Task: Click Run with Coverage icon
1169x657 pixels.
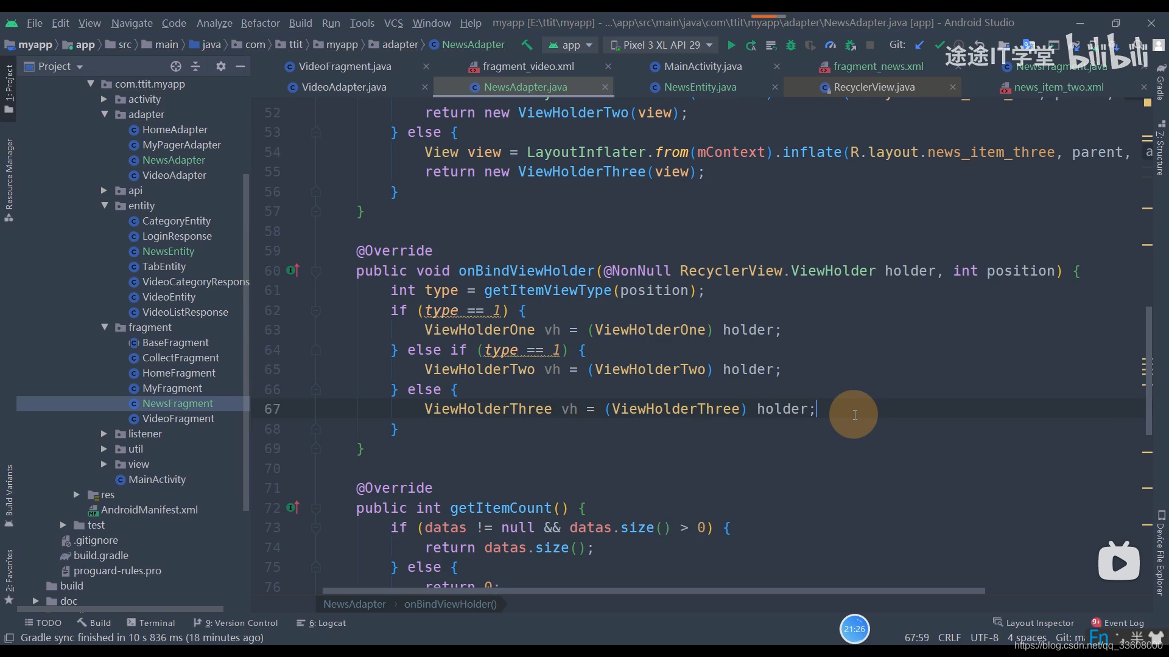Action: (x=810, y=45)
